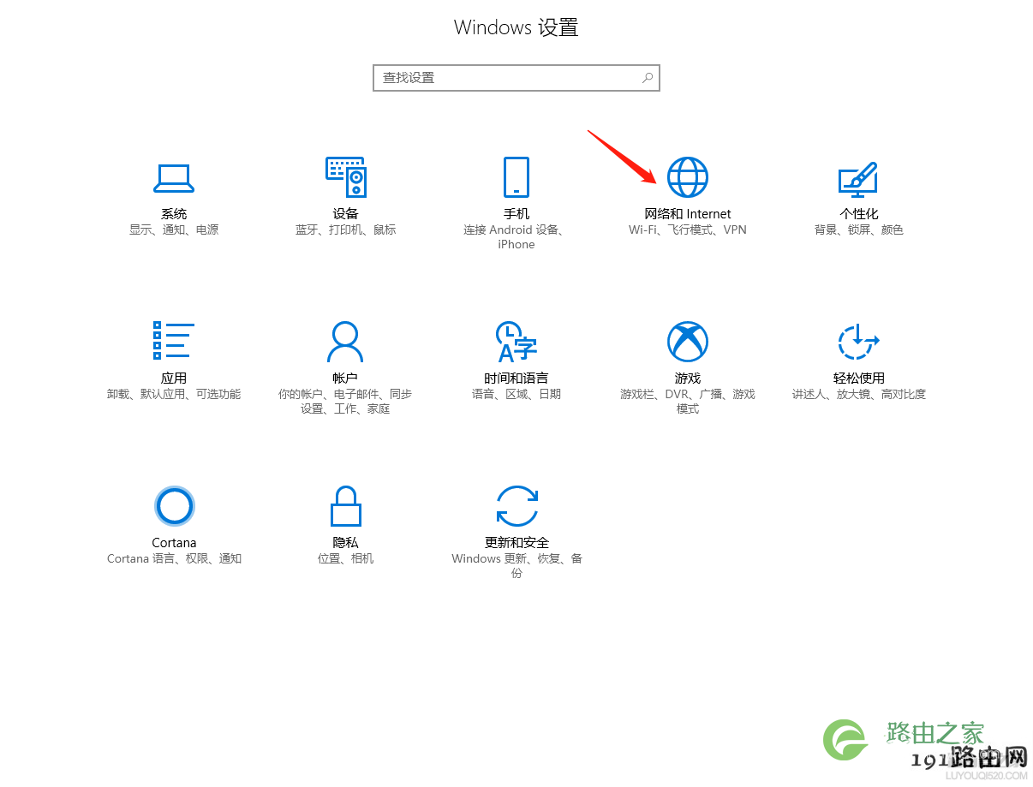
Task: Open the 网络和 Internet globe icon
Action: (x=688, y=177)
